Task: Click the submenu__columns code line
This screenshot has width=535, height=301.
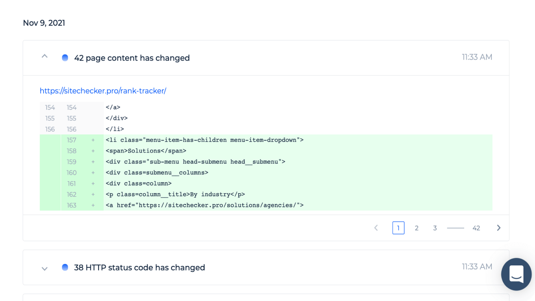Action: [x=157, y=173]
